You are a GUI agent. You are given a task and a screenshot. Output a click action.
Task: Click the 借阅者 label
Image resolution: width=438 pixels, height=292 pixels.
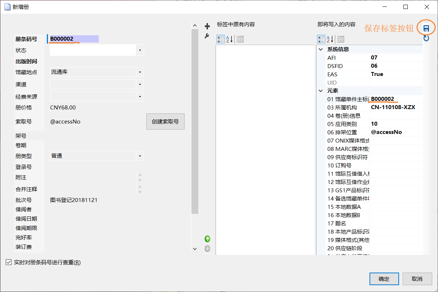click(23, 210)
